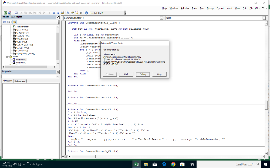
Task: Open the Click procedure dropdown
Action: pos(264,18)
